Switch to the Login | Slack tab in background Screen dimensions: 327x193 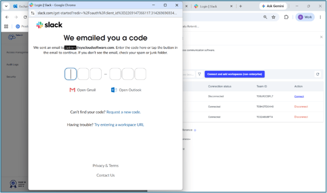208,6
